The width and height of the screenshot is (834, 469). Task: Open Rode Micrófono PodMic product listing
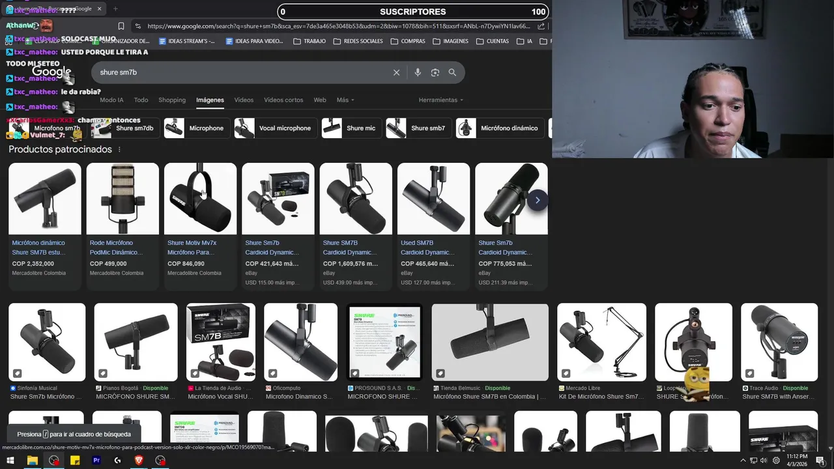coord(122,225)
